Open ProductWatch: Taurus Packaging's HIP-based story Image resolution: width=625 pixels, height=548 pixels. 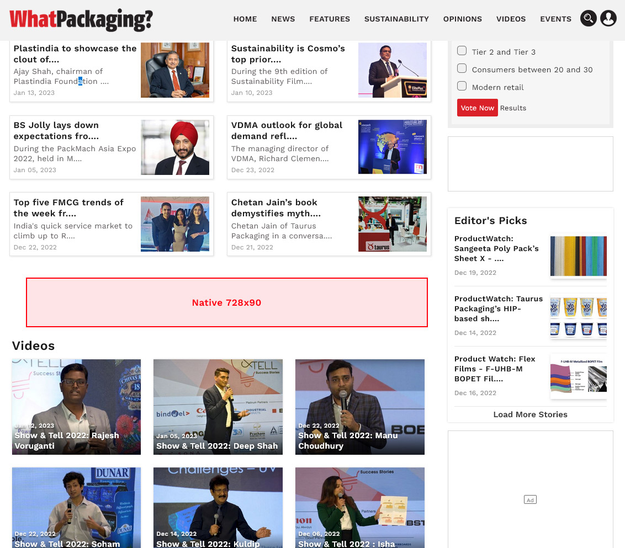498,308
